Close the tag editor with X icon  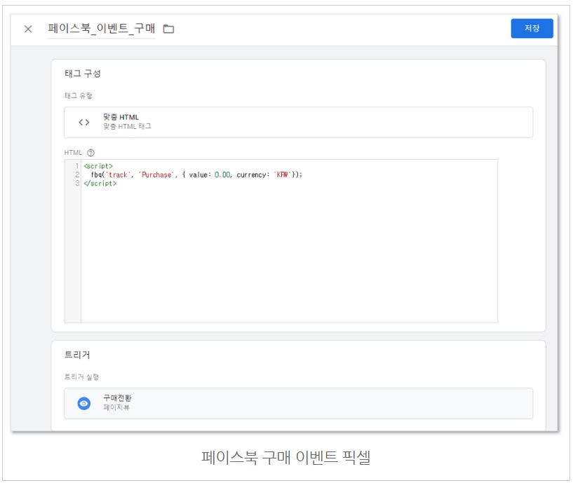click(28, 29)
